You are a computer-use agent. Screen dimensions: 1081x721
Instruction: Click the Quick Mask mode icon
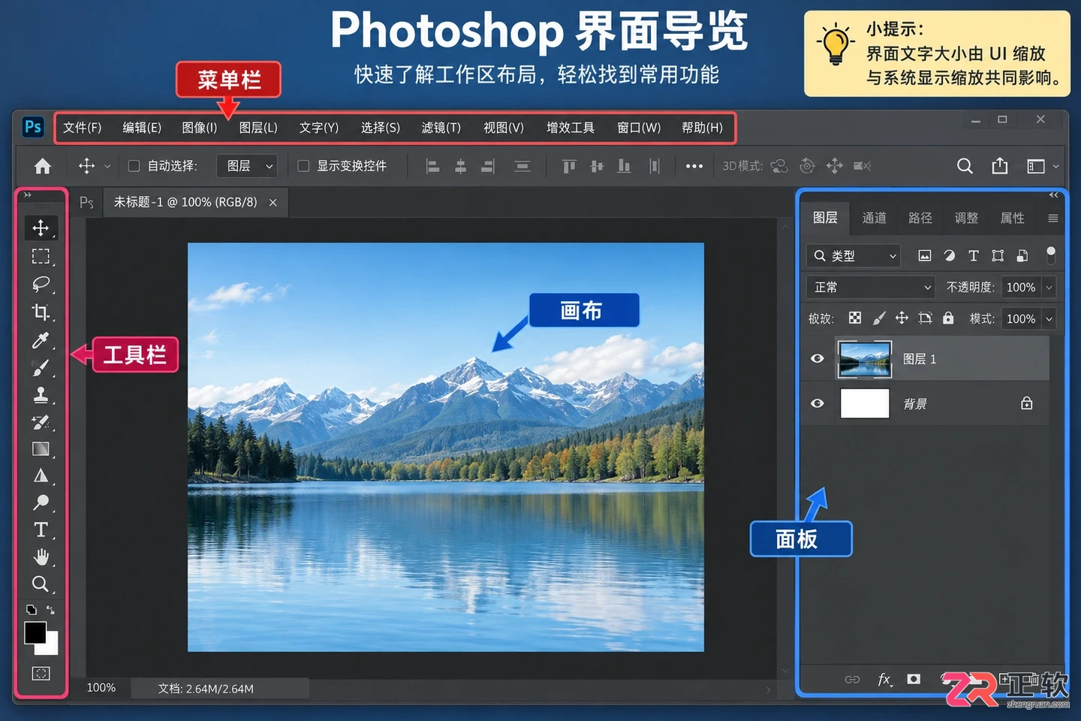coord(41,673)
